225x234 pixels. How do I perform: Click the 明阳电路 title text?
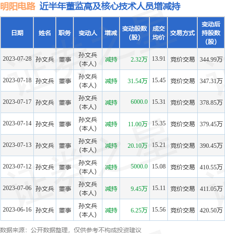click(x=18, y=6)
